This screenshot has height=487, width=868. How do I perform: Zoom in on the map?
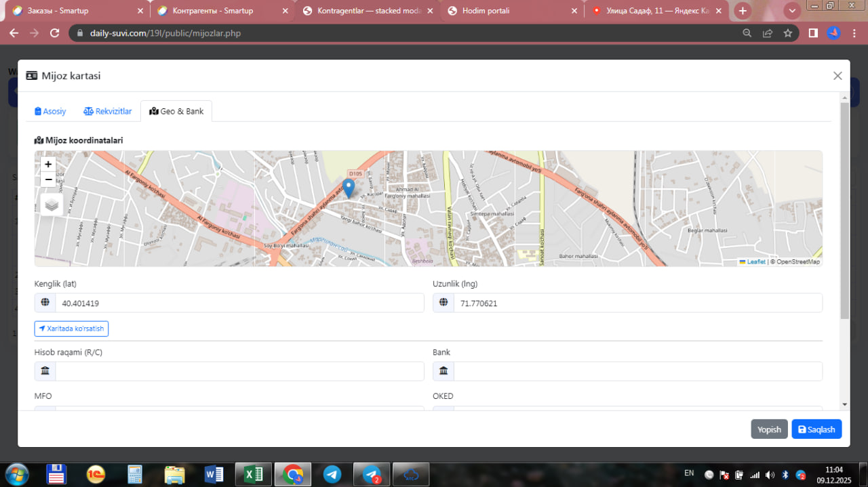48,164
